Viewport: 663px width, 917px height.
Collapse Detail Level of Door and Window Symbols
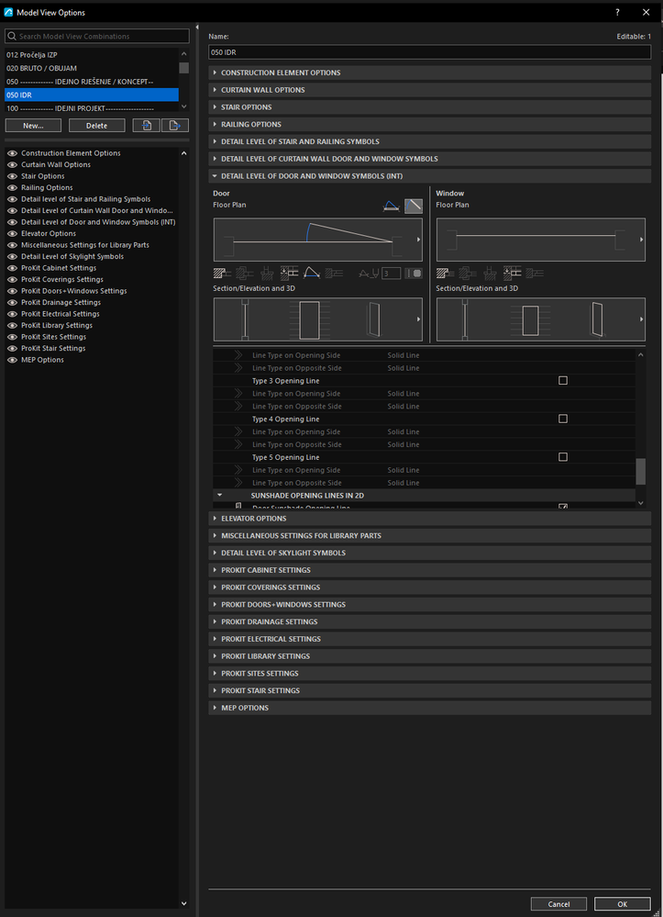click(x=429, y=176)
